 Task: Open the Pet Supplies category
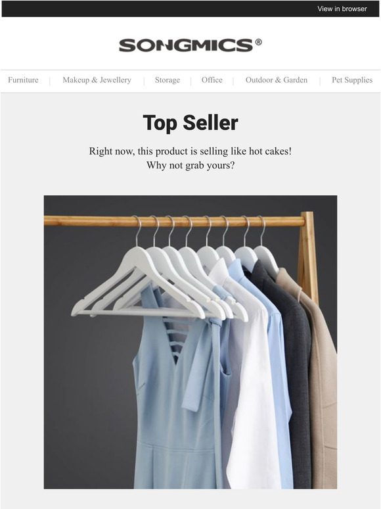(352, 80)
